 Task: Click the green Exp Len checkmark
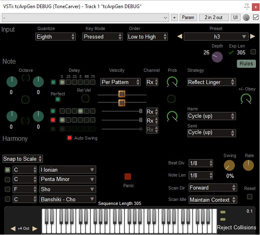231,52
